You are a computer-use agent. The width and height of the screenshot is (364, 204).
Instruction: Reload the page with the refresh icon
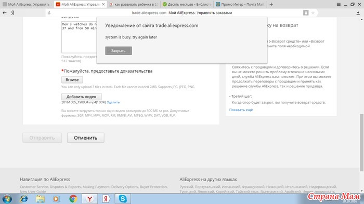tap(49, 13)
